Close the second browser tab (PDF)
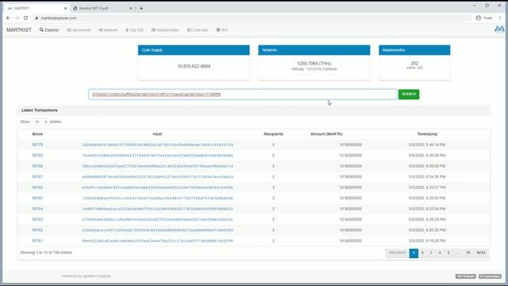The height and width of the screenshot is (286, 508). 131,9
